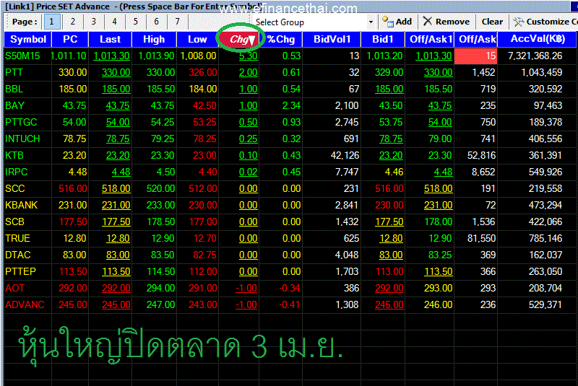Image resolution: width=578 pixels, height=386 pixels.
Task: Switch to page 5 tab
Action: click(136, 22)
